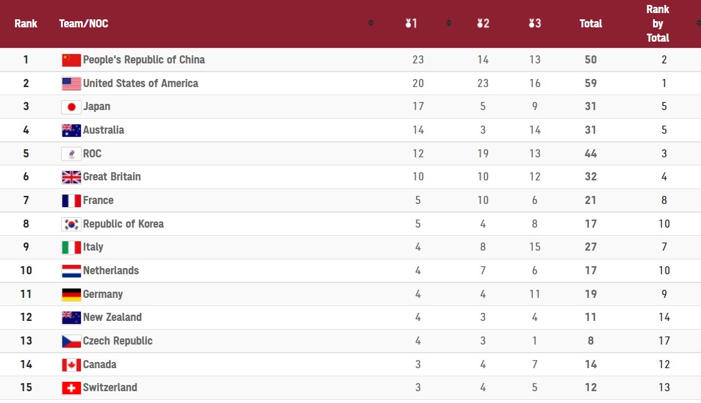Select the Rank column header
Screen dimensions: 701x403
[26, 24]
